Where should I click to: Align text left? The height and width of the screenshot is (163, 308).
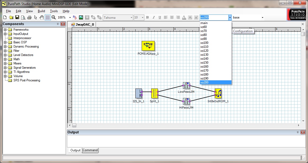[166, 17]
